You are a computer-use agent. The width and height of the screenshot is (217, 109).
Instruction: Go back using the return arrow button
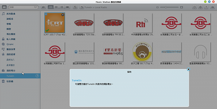point(82,7)
